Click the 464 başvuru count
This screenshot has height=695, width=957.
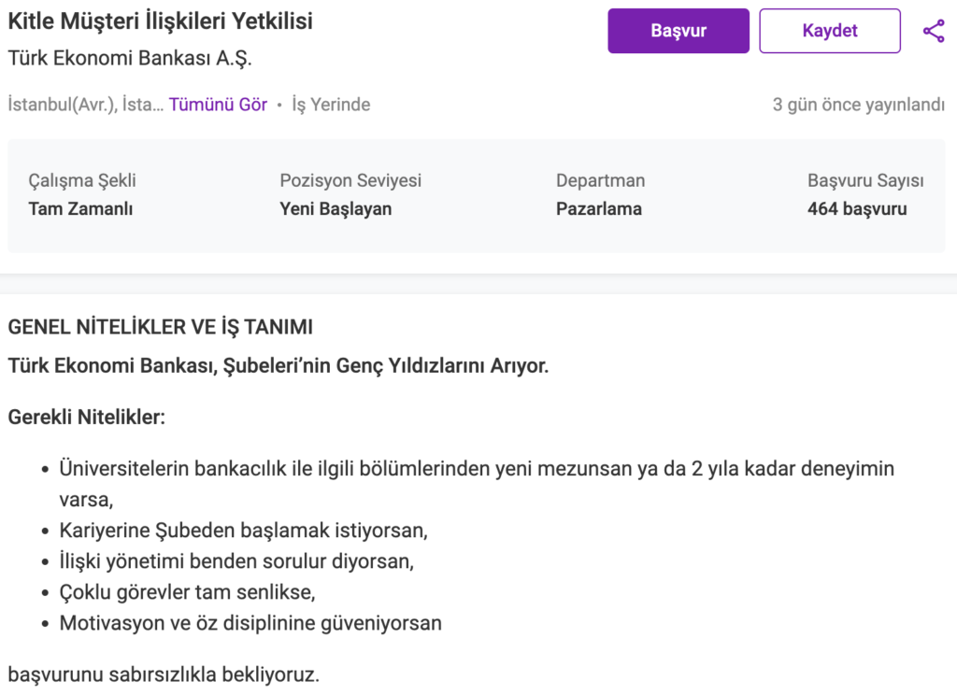(857, 209)
